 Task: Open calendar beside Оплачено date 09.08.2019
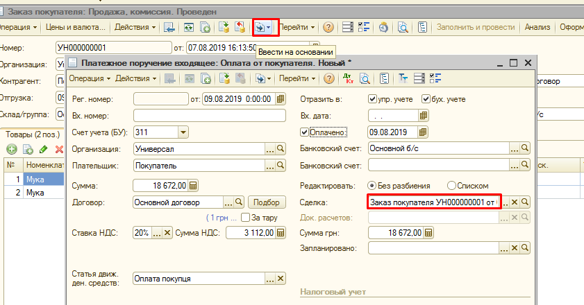423,132
